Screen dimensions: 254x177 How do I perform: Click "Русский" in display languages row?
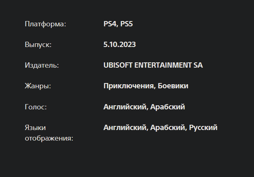tap(203, 128)
